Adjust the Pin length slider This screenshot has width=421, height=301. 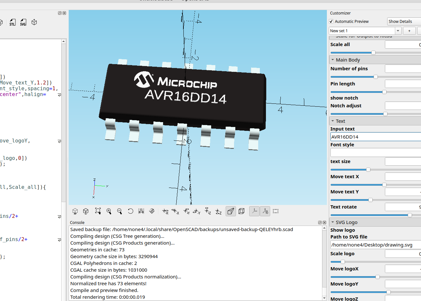(384, 92)
